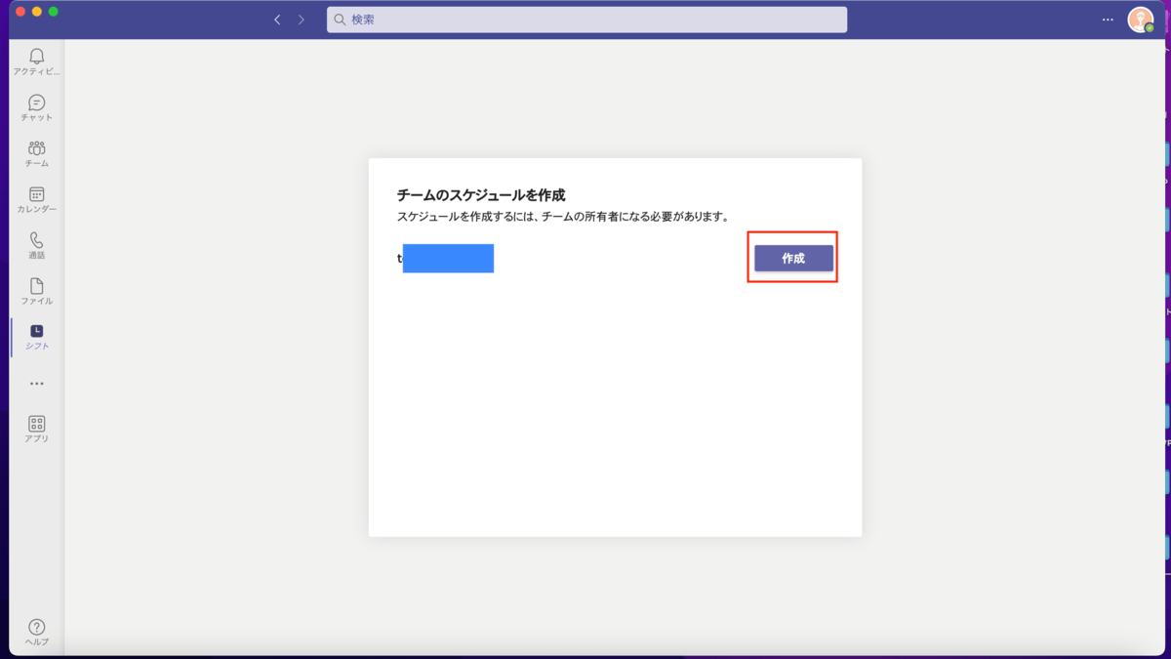The height and width of the screenshot is (659, 1171).
Task: Open the Apps (アプリ) store
Action: pos(36,430)
